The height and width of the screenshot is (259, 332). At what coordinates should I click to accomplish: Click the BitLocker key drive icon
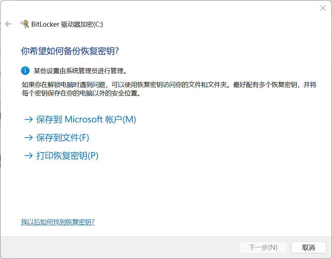pyautogui.click(x=25, y=24)
